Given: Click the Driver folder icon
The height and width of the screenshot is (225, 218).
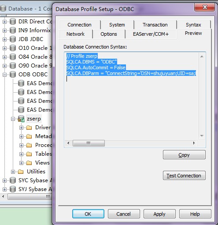Looking at the screenshot, I should [29, 127].
